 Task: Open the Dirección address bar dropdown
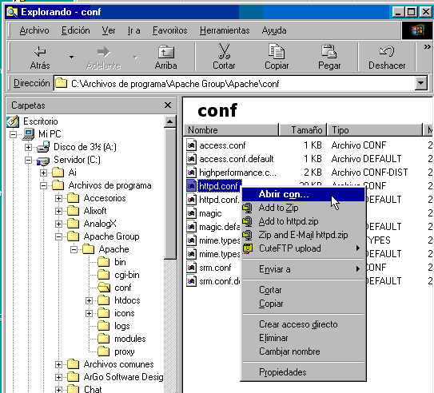click(421, 83)
